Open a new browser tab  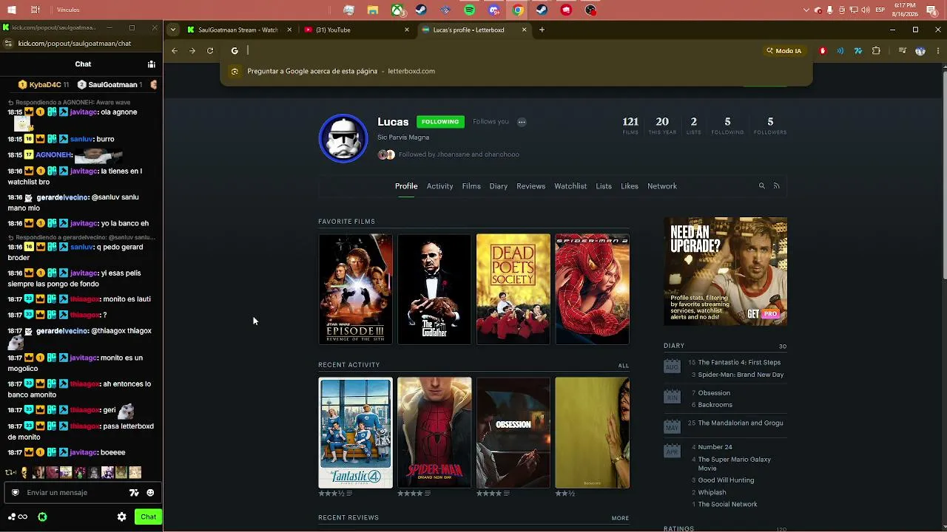tap(542, 30)
